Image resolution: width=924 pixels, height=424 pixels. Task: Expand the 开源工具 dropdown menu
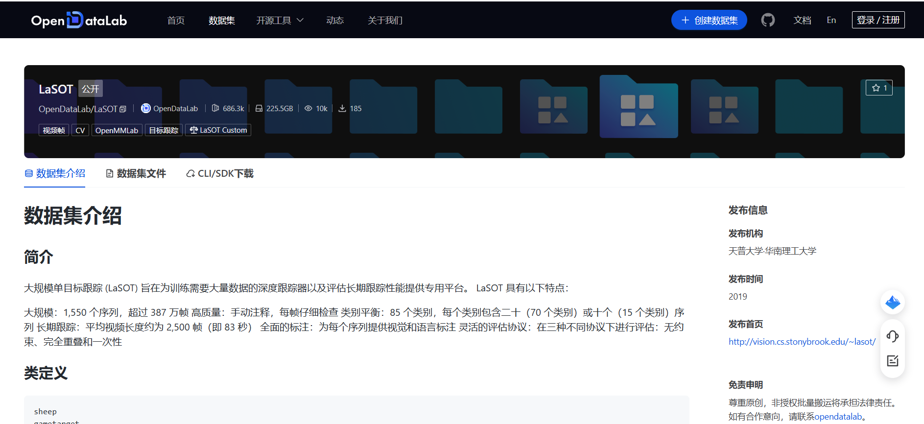(x=280, y=20)
